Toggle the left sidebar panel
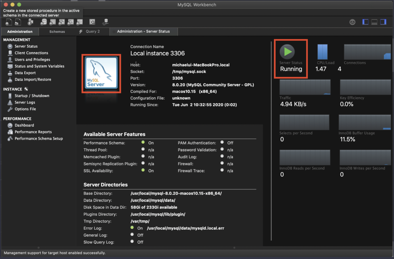The width and height of the screenshot is (394, 259). (365, 22)
